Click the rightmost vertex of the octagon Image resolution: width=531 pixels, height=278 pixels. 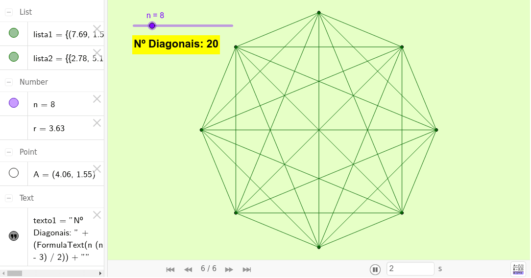[436, 130]
